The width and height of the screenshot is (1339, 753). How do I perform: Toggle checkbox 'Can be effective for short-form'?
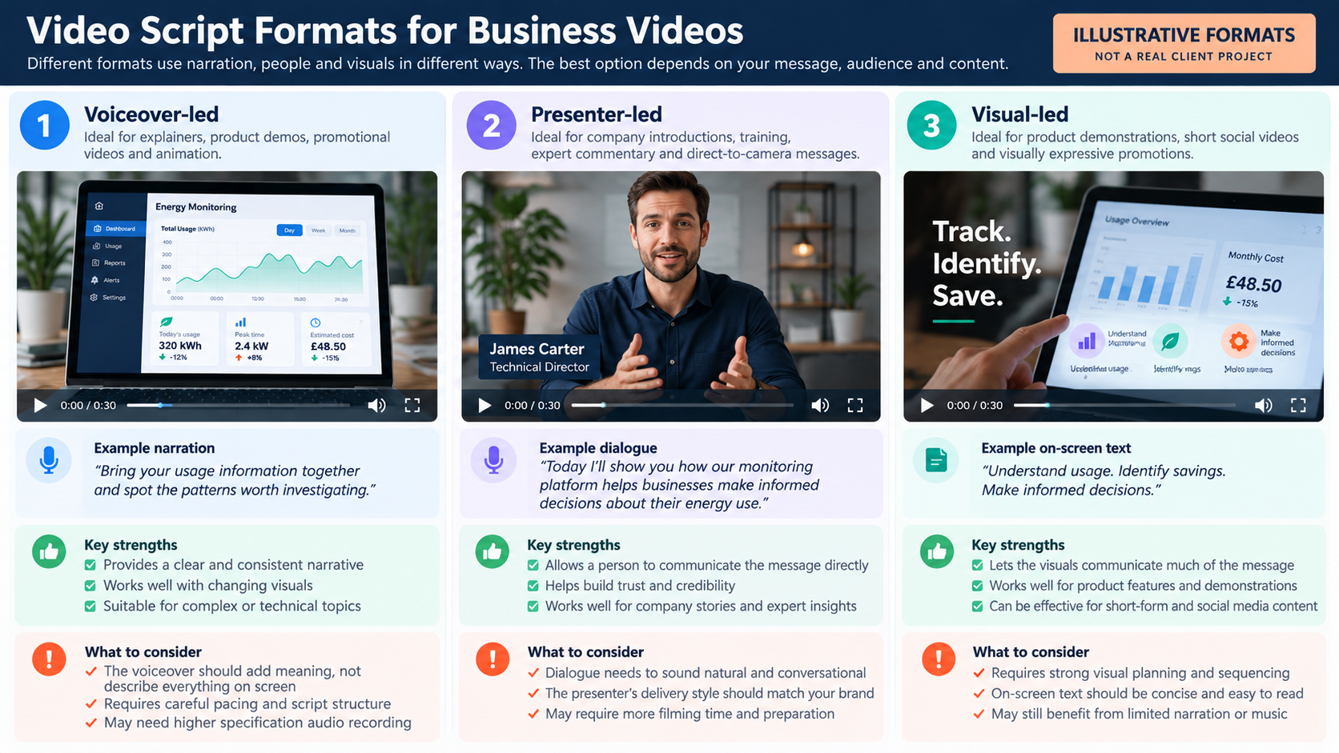(977, 607)
